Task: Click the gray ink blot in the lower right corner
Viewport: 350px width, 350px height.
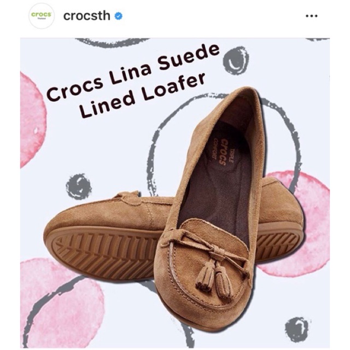Action: pos(296,329)
